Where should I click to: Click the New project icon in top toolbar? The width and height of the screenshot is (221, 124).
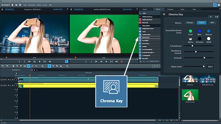tap(12, 5)
